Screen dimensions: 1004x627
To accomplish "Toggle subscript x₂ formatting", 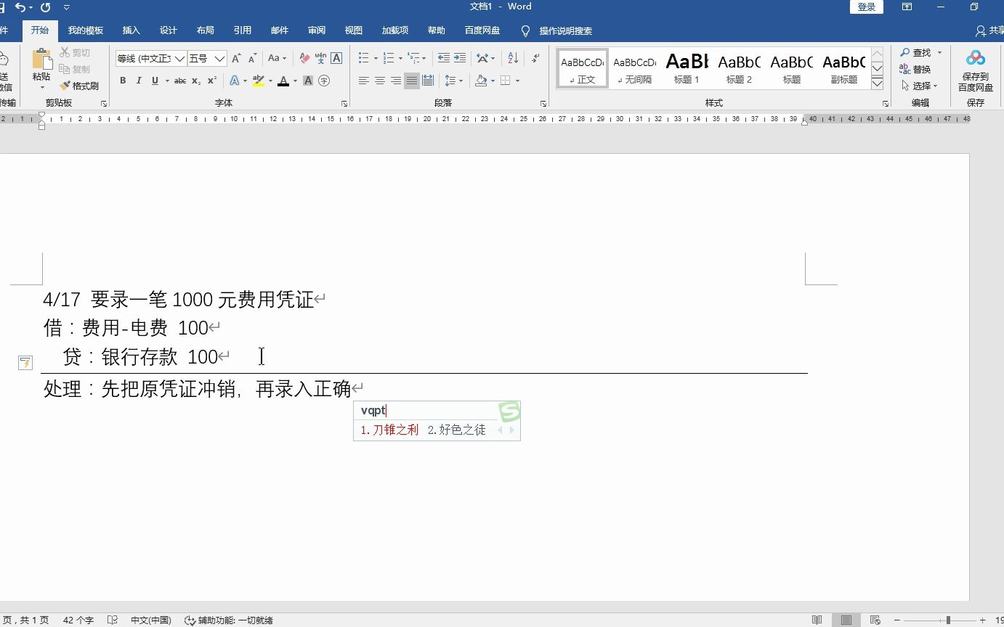I will (196, 81).
